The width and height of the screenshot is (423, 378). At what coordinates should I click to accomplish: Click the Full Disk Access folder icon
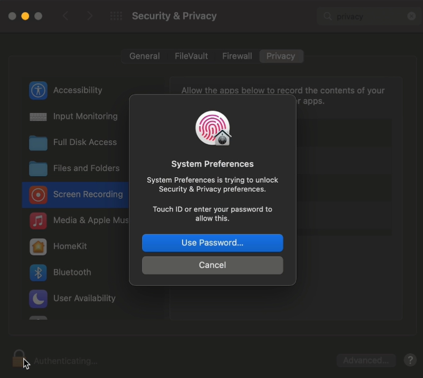click(x=38, y=143)
